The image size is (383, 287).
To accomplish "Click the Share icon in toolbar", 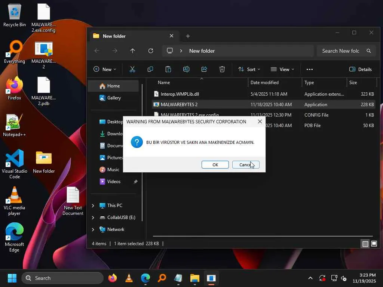I will point(204,69).
